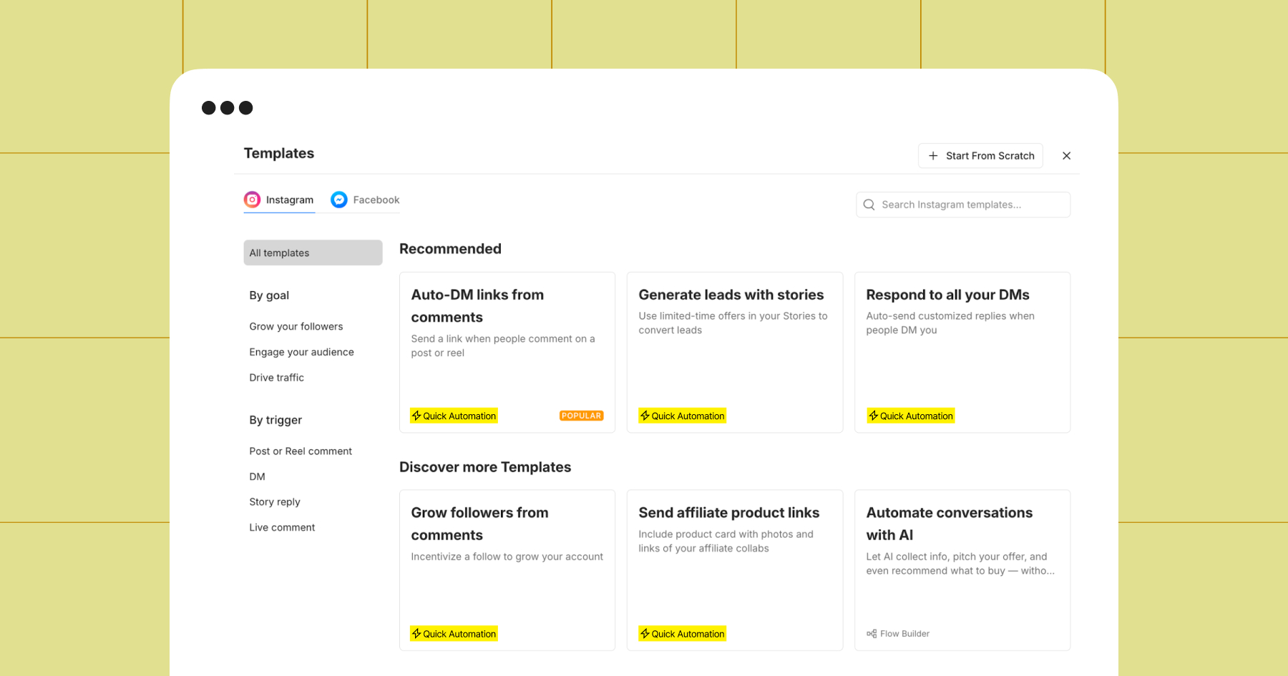Filter by Story reply trigger
The width and height of the screenshot is (1288, 676).
(275, 502)
